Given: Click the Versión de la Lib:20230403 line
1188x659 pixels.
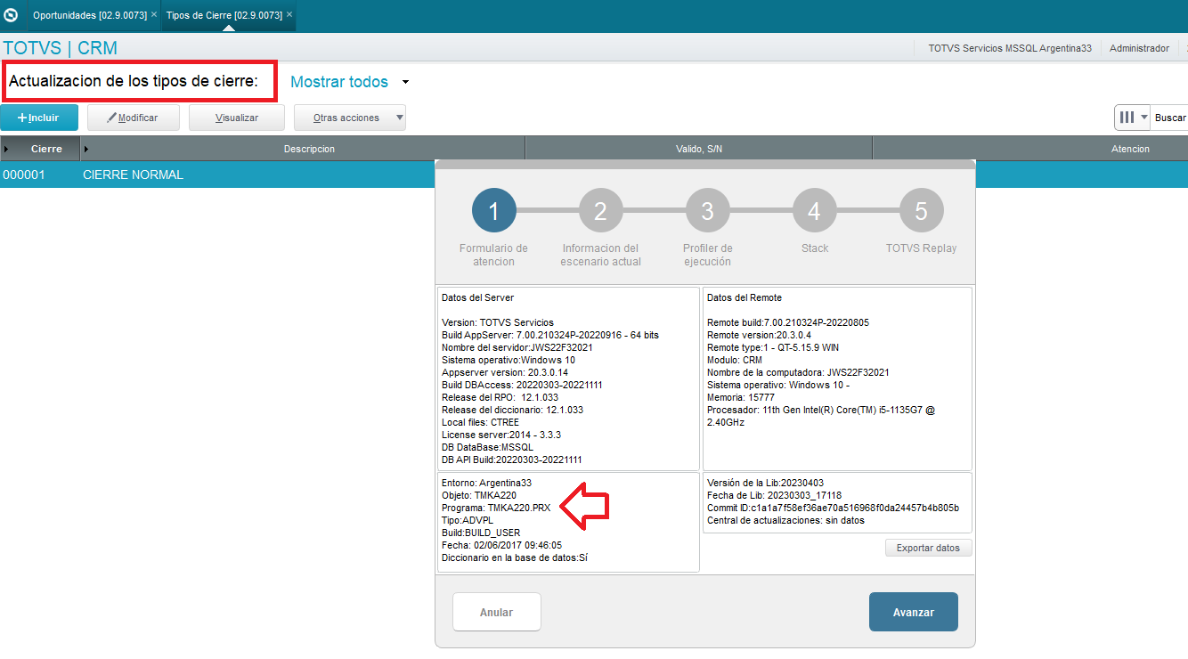Looking at the screenshot, I should pyautogui.click(x=766, y=483).
